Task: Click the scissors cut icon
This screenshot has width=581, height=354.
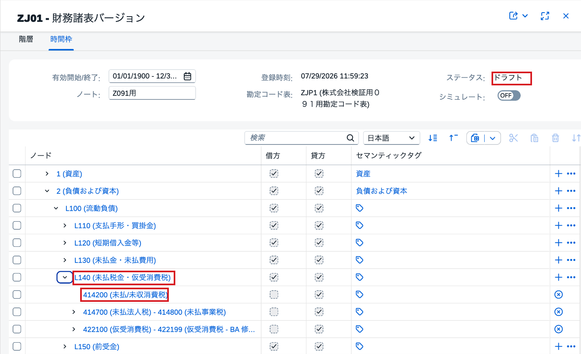Action: (x=513, y=138)
